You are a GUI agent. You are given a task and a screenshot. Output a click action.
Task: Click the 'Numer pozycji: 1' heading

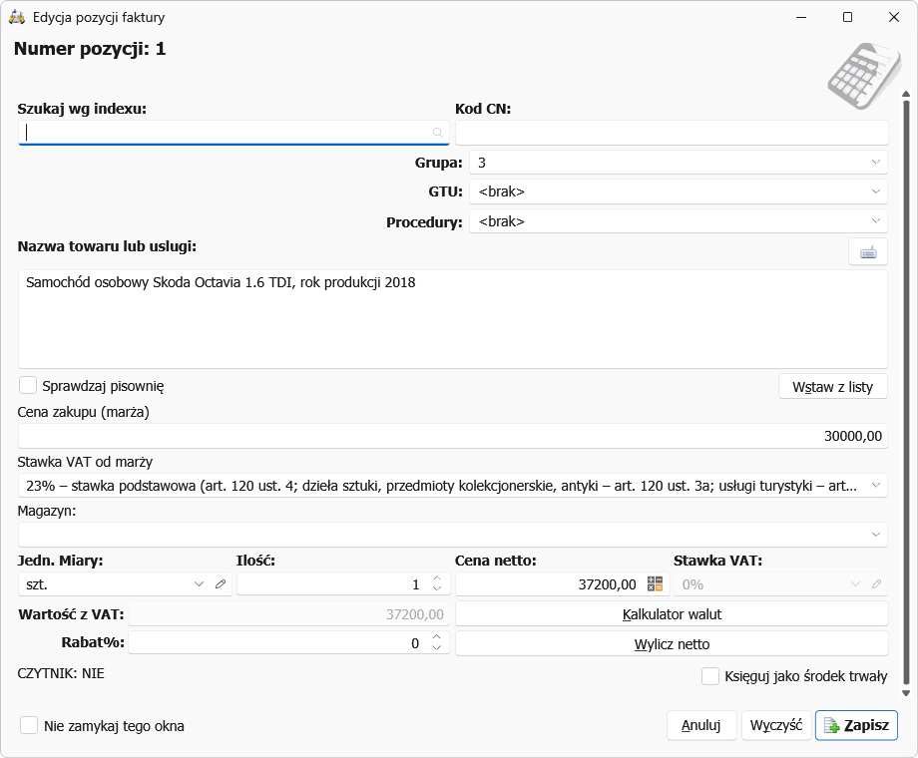coord(90,49)
